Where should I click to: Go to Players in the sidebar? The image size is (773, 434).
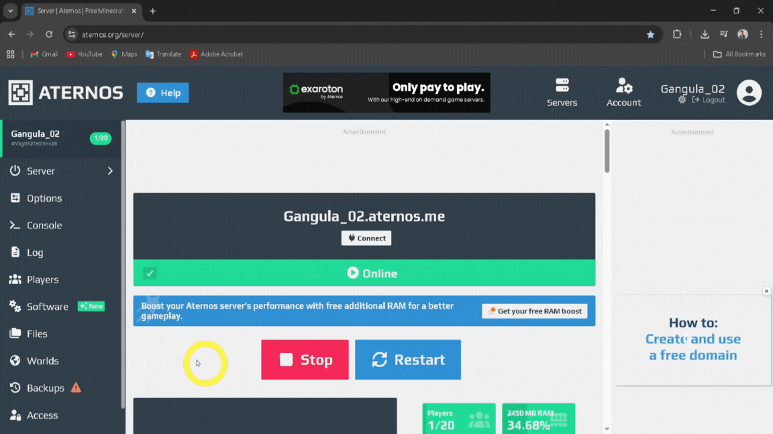(x=42, y=280)
